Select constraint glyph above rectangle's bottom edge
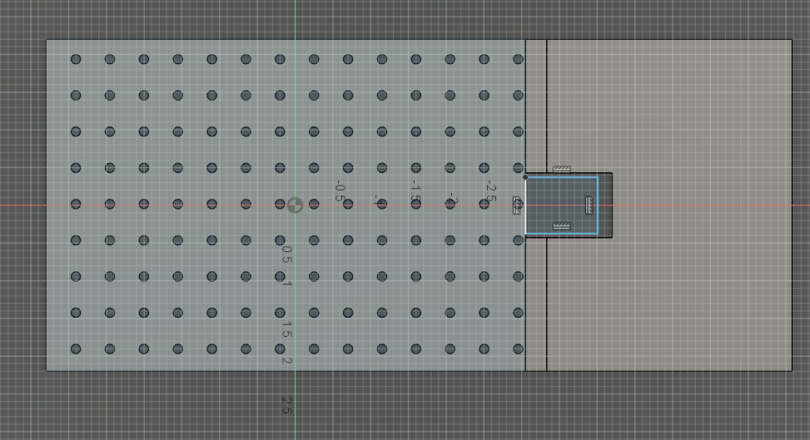This screenshot has width=810, height=440. pyautogui.click(x=562, y=226)
